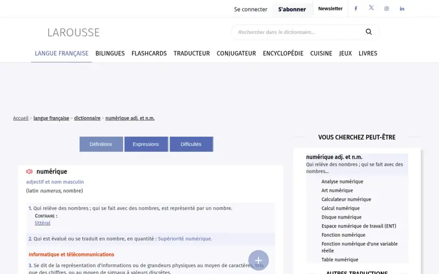Screen dimensions: 439x274
Task: Click the round floating plus button
Action: pos(258,260)
